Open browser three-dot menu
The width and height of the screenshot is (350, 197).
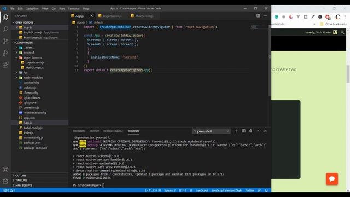pyautogui.click(x=345, y=17)
